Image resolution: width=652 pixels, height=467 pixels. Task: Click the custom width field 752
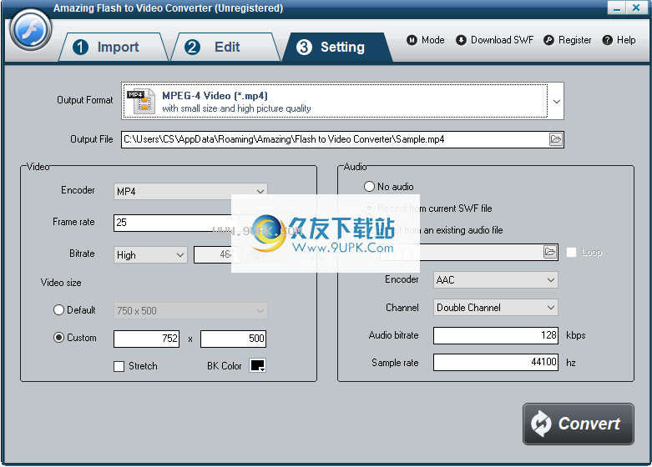[146, 339]
